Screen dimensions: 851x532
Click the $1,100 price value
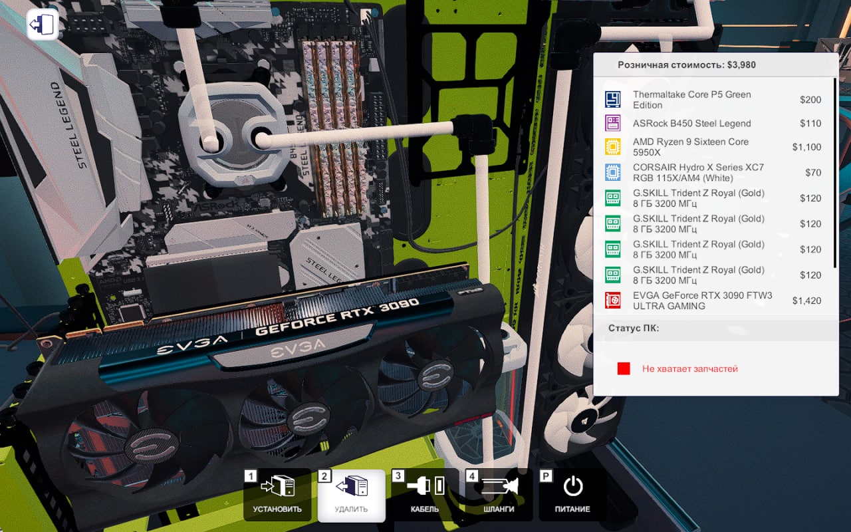tap(806, 147)
